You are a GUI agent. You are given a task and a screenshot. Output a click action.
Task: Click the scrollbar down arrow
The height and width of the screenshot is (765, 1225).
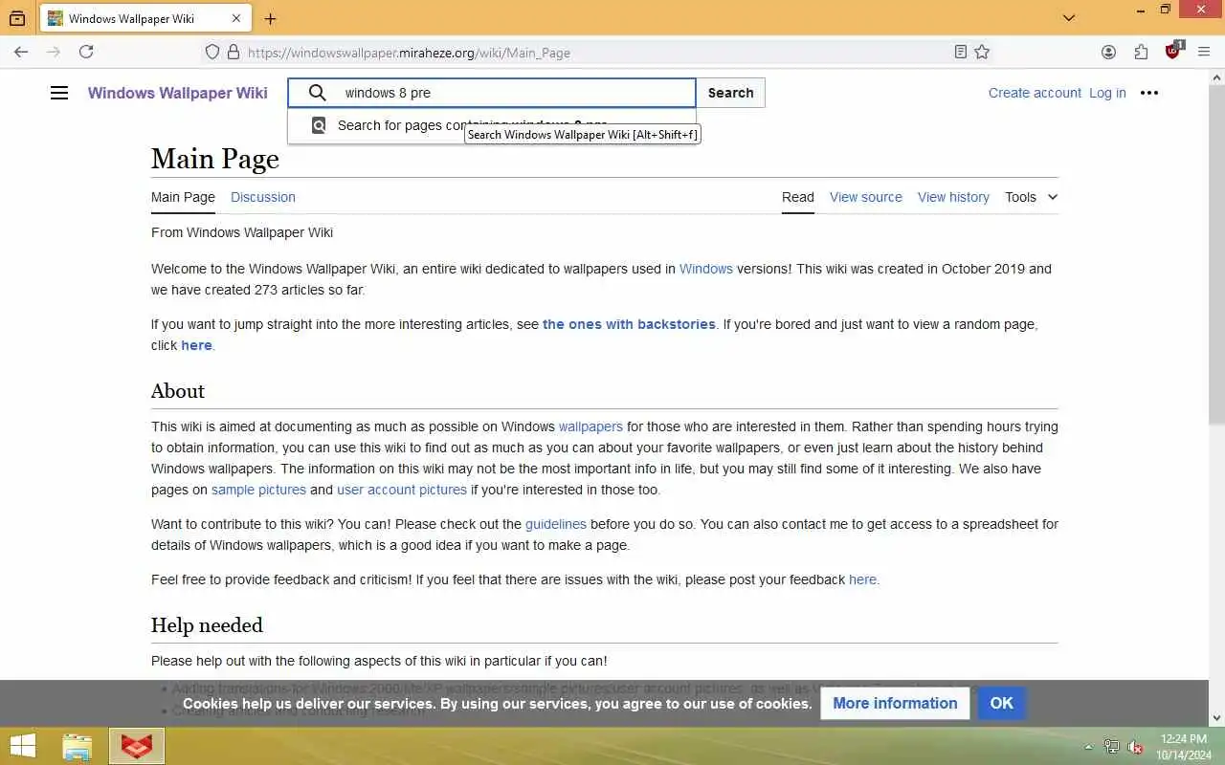tap(1216, 717)
